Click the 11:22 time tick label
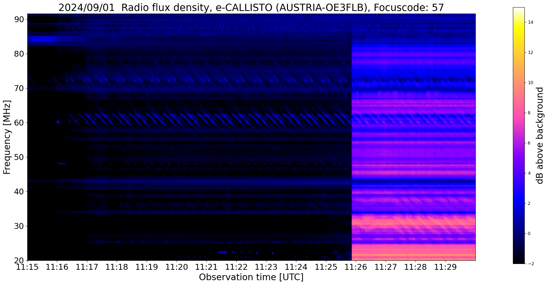 pyautogui.click(x=236, y=267)
